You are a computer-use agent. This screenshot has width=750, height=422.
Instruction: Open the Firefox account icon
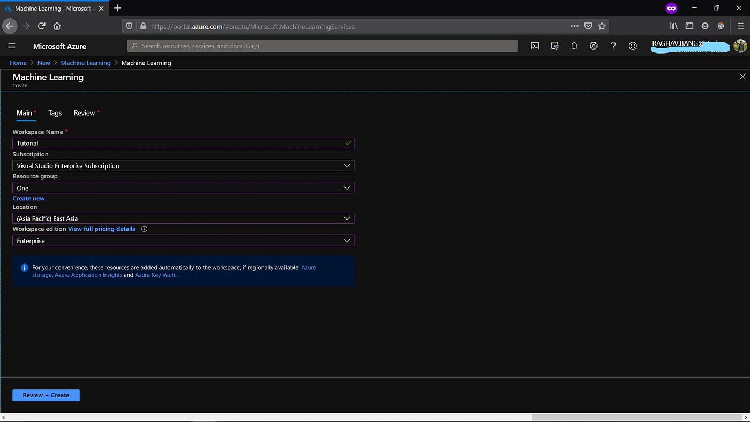click(x=705, y=26)
